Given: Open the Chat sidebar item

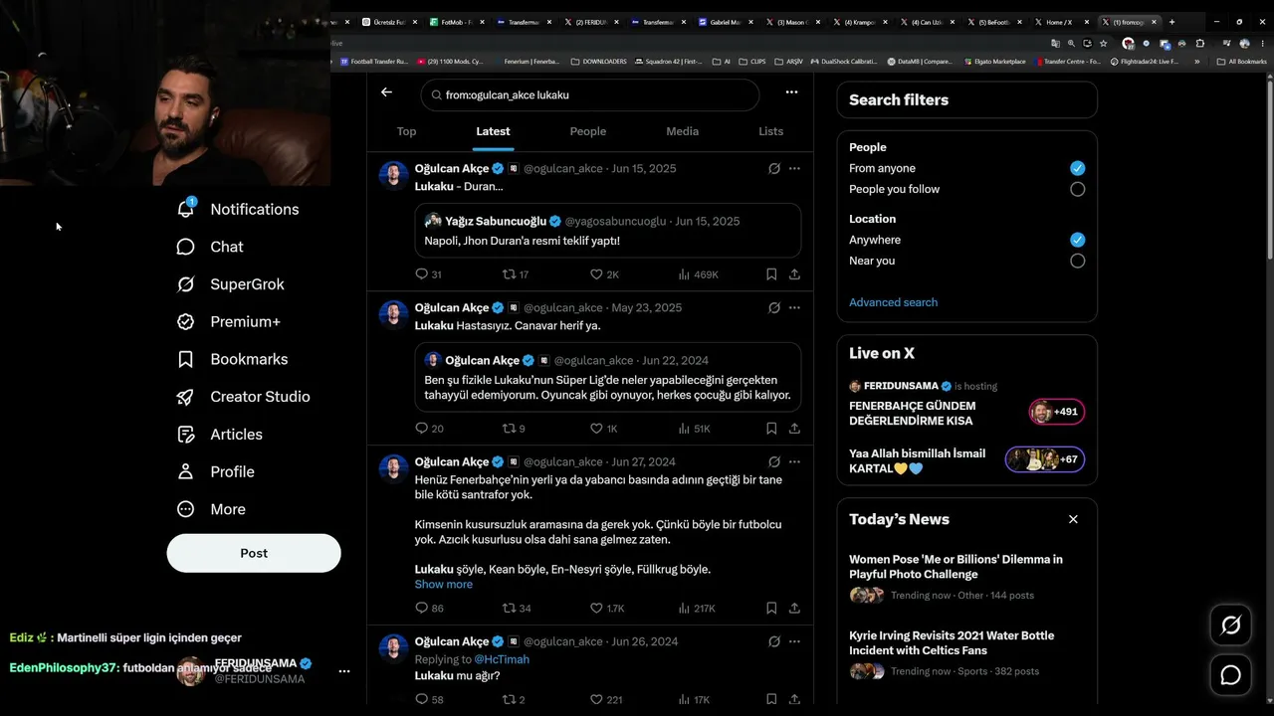Looking at the screenshot, I should tap(210, 247).
